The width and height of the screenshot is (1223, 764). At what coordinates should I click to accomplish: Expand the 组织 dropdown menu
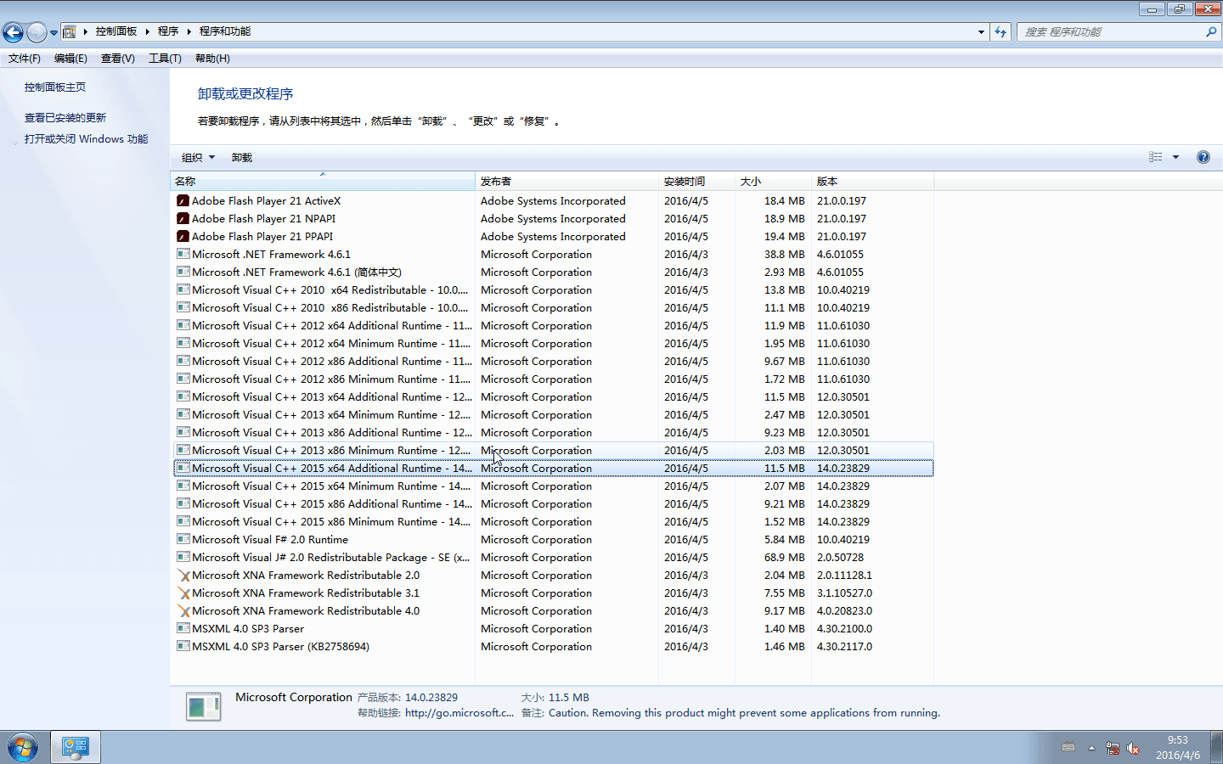tap(198, 158)
